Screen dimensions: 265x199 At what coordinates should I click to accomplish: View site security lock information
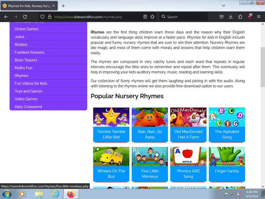click(x=49, y=17)
